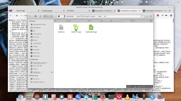181x101 pixels.
Task: Open Favorites folder in sidebar
Action: pos(35,53)
